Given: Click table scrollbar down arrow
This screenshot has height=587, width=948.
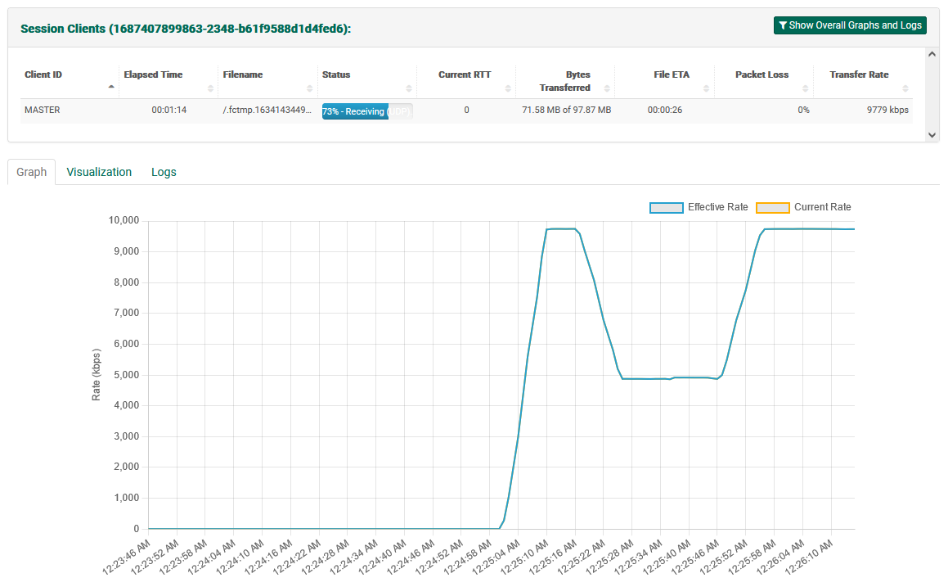Looking at the screenshot, I should click(932, 135).
